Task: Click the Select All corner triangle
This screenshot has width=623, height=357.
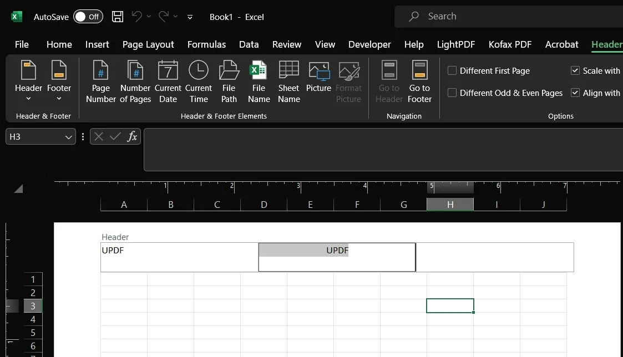Action: tap(18, 188)
